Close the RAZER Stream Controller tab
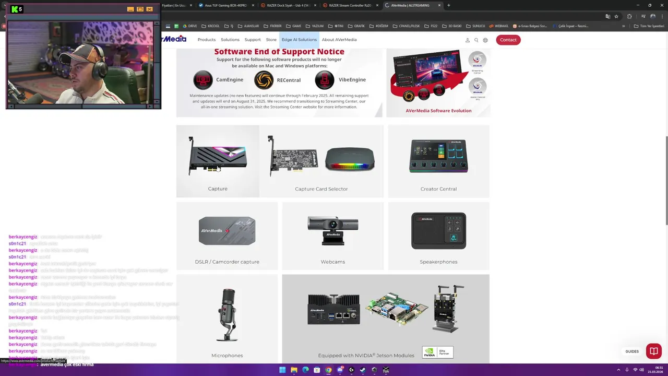This screenshot has height=376, width=668. coord(377,5)
